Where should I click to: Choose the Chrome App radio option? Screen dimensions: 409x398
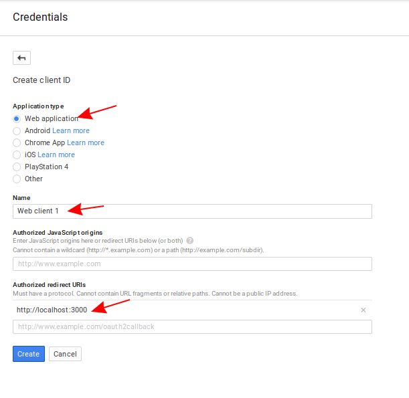[17, 143]
